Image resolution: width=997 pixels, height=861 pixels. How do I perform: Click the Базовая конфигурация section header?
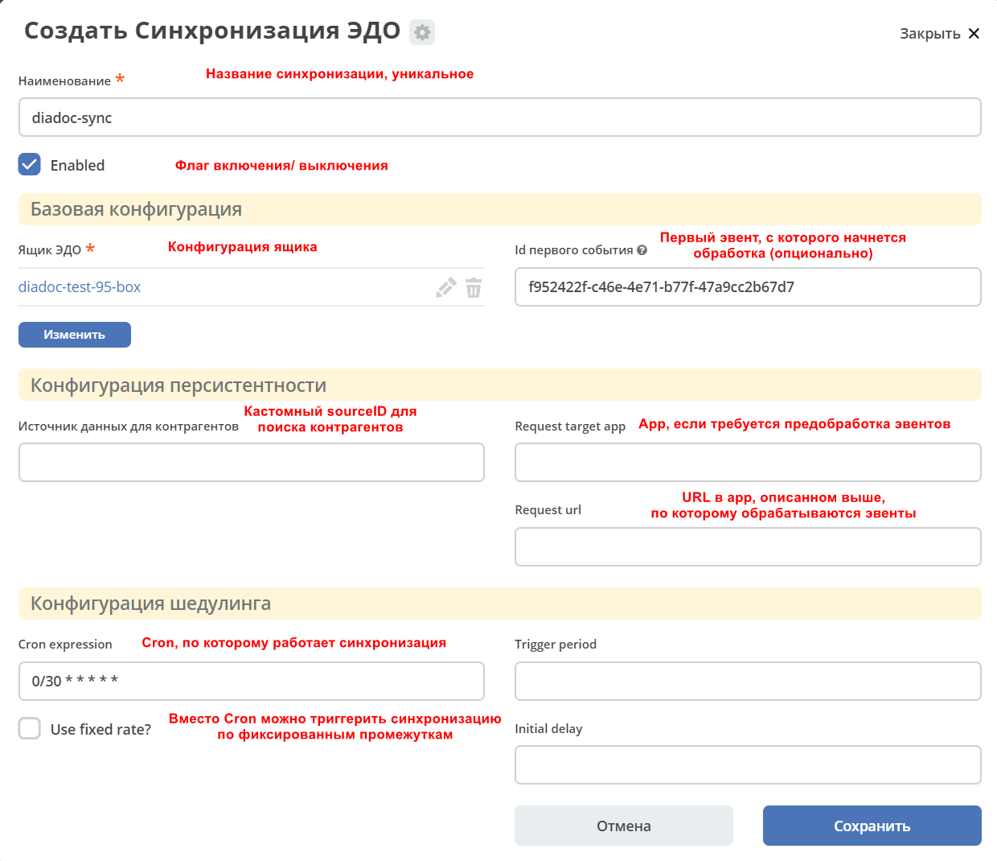tap(499, 209)
